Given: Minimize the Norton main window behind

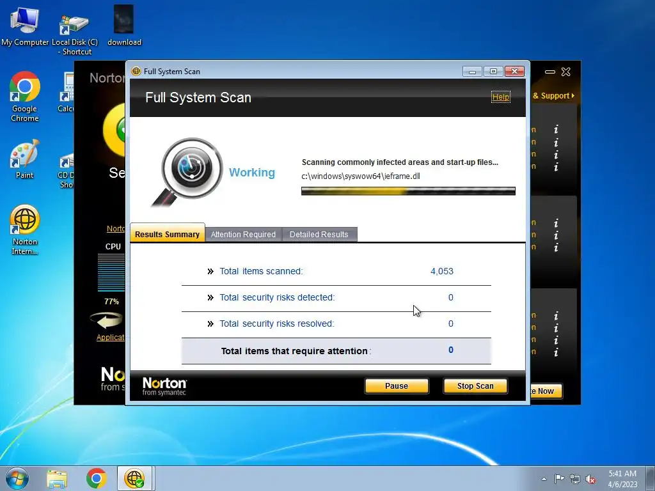Looking at the screenshot, I should tap(549, 72).
